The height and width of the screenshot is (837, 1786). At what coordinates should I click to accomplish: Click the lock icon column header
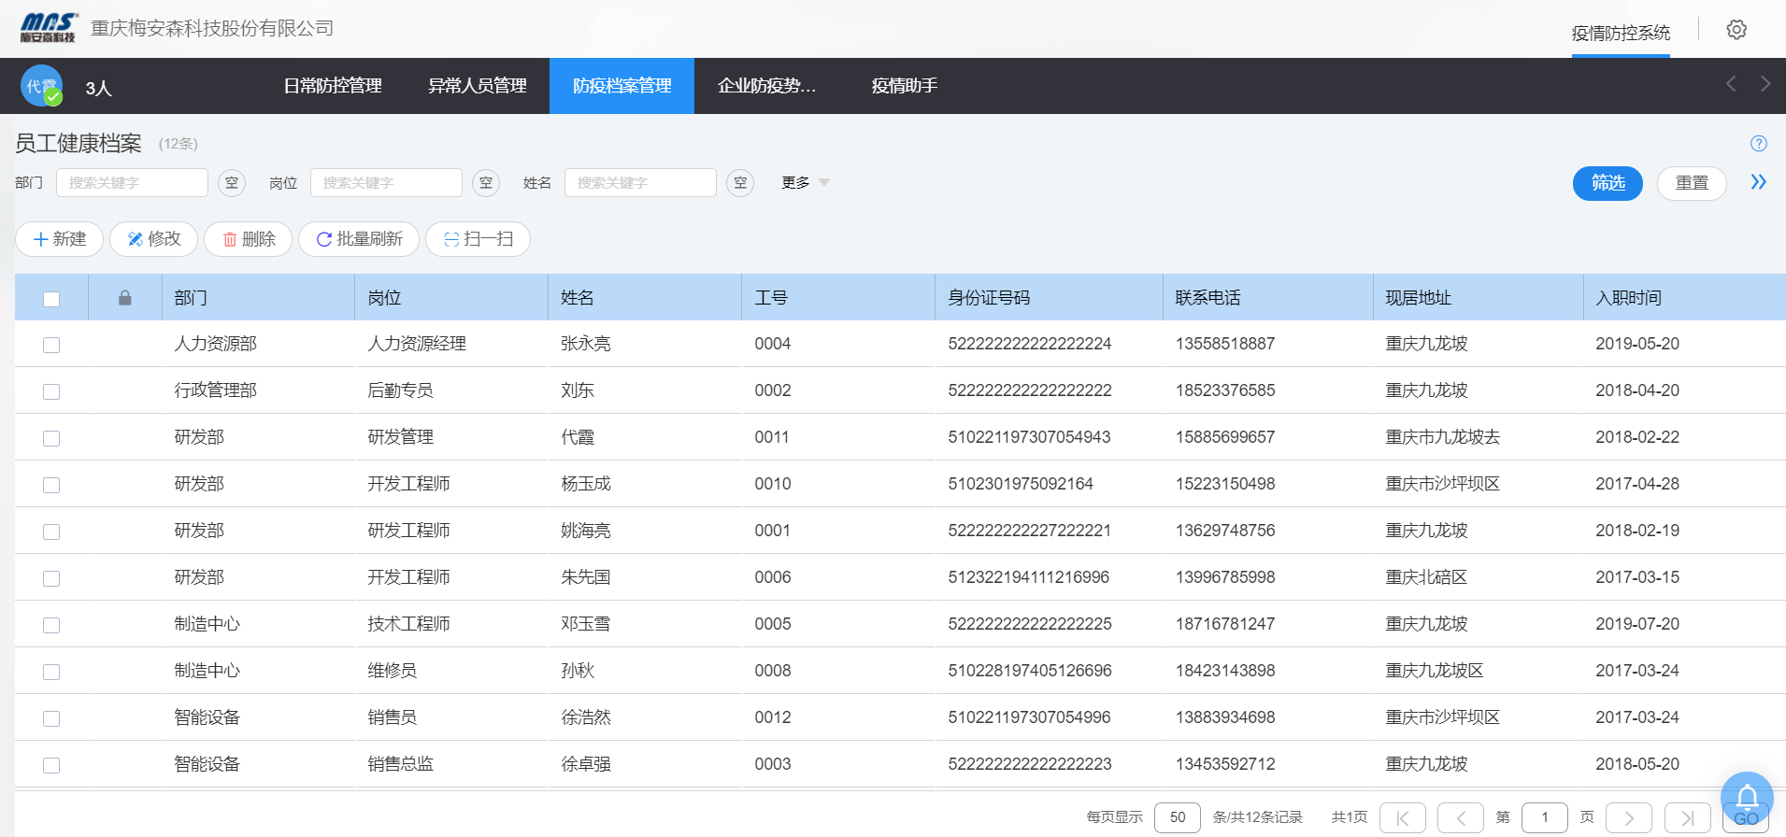125,298
